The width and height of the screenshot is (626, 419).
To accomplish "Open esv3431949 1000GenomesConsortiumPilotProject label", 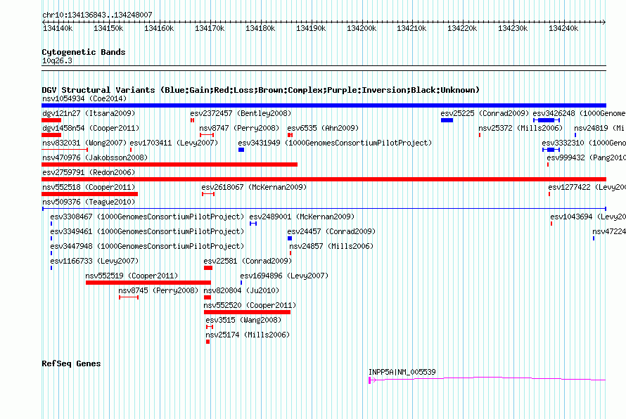I will (335, 143).
